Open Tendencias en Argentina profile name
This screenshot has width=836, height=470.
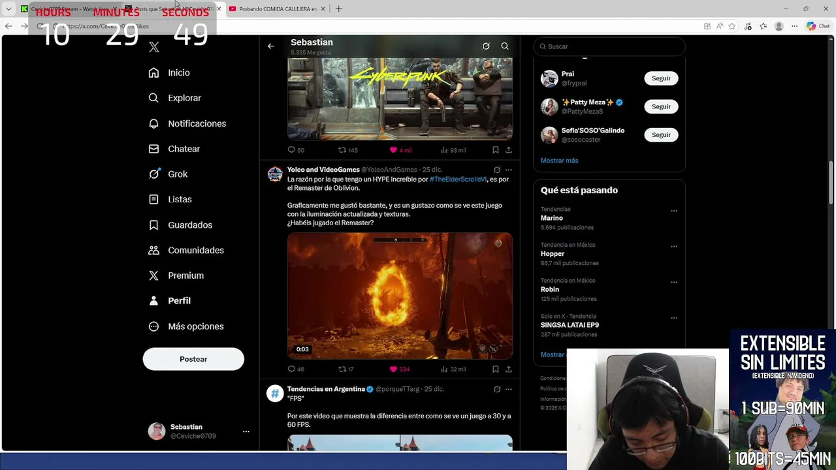tap(326, 389)
